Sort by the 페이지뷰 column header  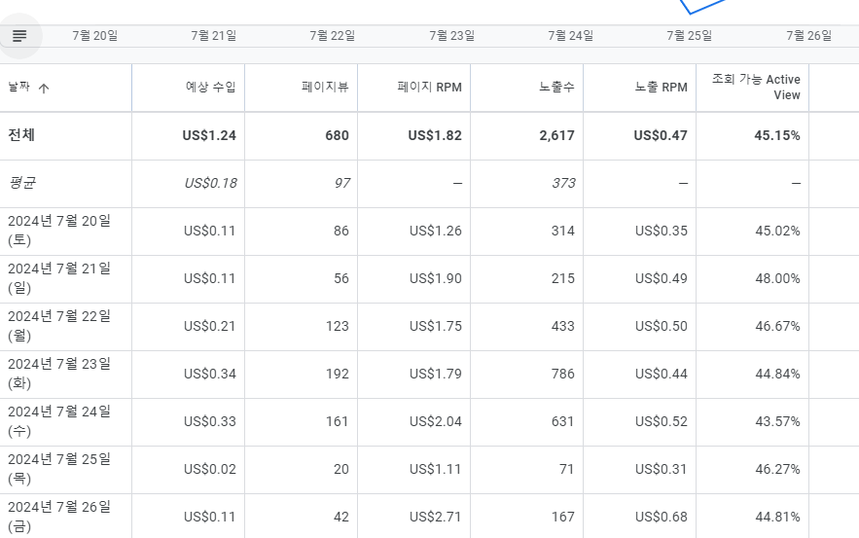coord(325,88)
